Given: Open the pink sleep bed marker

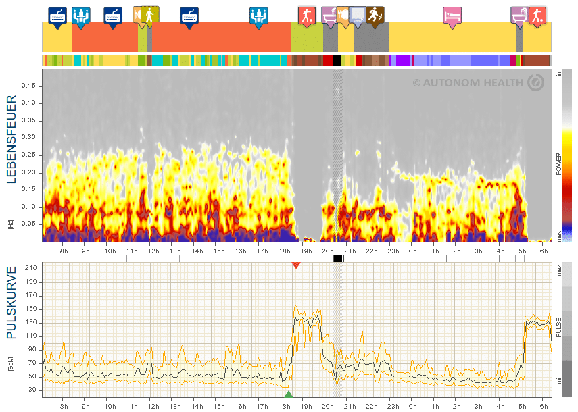Looking at the screenshot, I should (x=452, y=17).
